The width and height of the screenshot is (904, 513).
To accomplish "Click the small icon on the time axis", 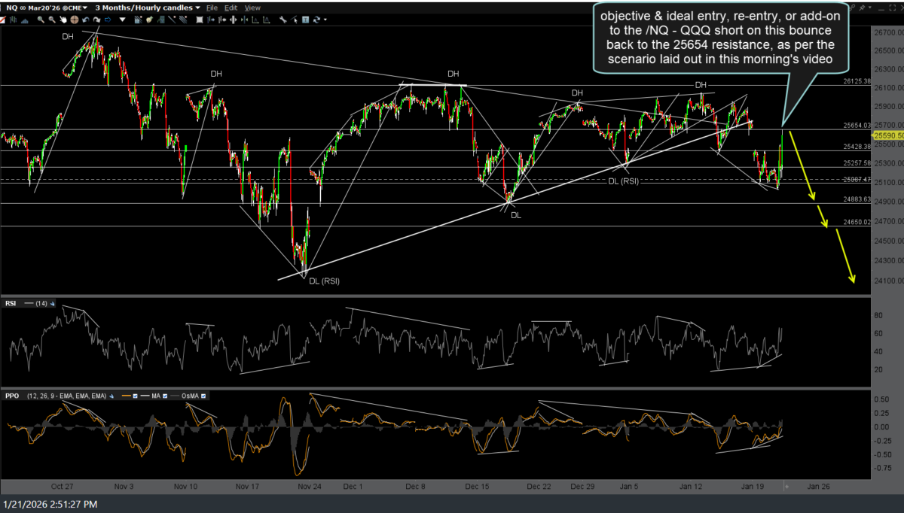I will pyautogui.click(x=786, y=487).
